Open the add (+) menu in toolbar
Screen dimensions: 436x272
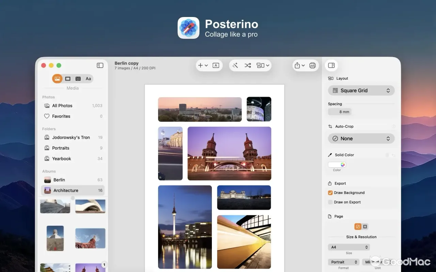(x=203, y=65)
